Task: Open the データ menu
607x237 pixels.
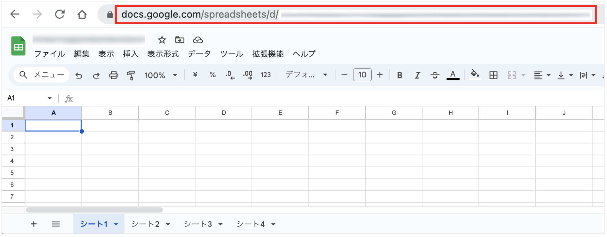Action: [199, 54]
